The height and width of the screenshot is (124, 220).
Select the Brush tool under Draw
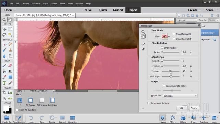click(x=4, y=65)
